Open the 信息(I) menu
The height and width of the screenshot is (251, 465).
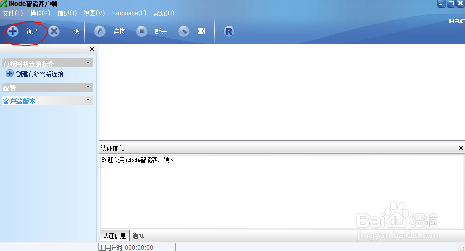click(x=67, y=13)
